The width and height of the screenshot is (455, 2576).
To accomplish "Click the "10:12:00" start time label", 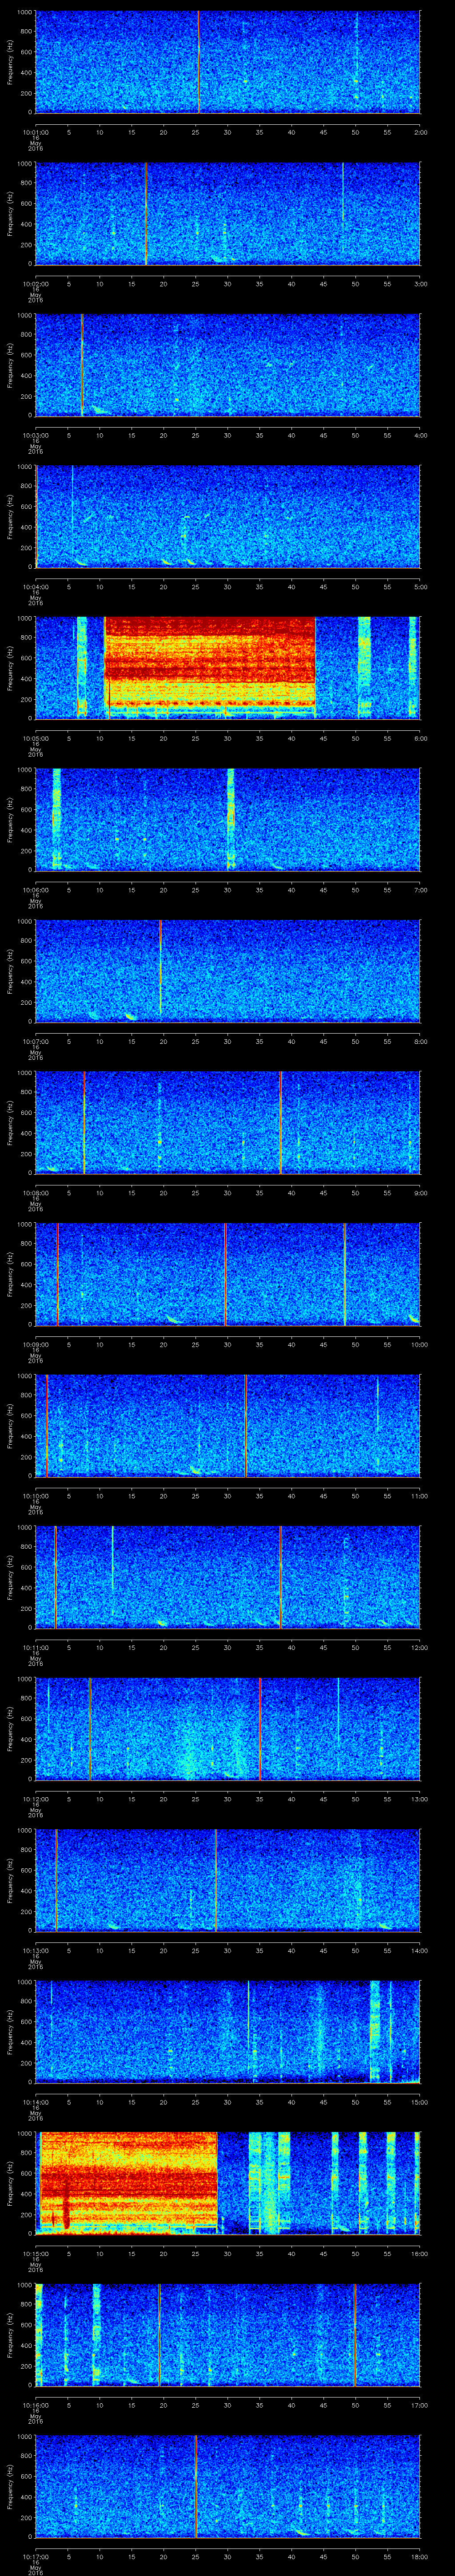I will pyautogui.click(x=35, y=1798).
